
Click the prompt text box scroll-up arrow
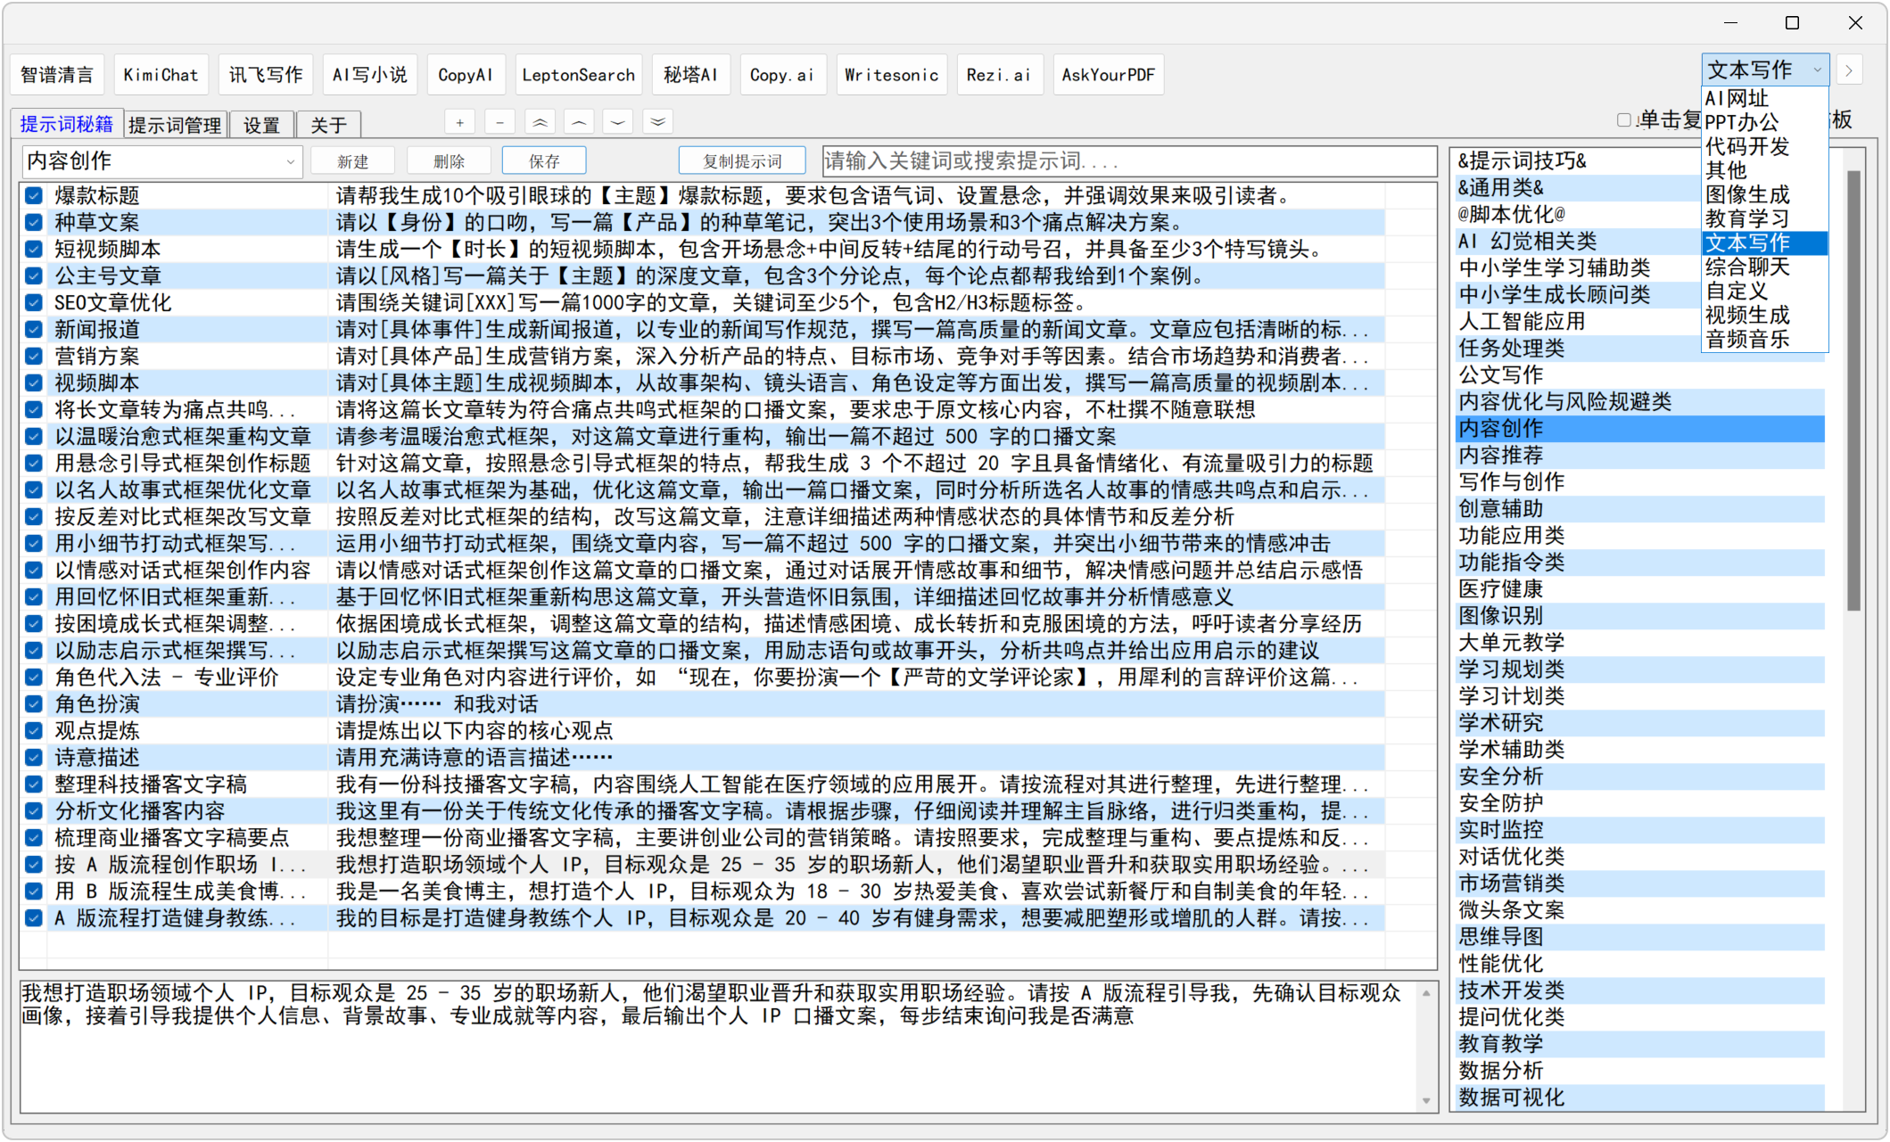pos(1426,993)
